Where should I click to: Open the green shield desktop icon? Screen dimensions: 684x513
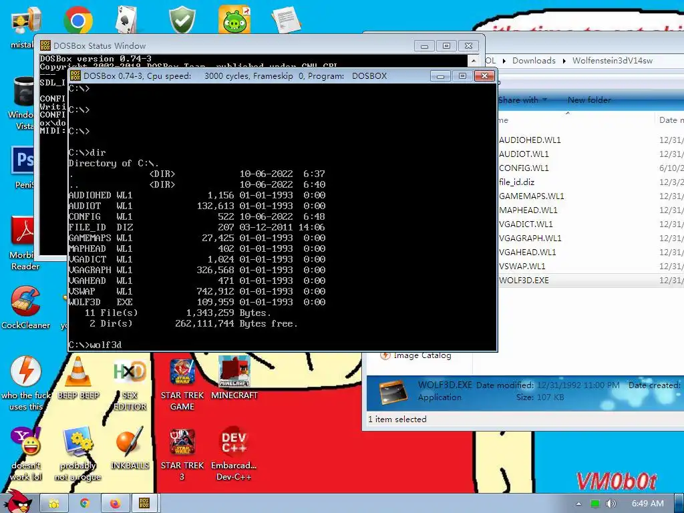point(182,20)
